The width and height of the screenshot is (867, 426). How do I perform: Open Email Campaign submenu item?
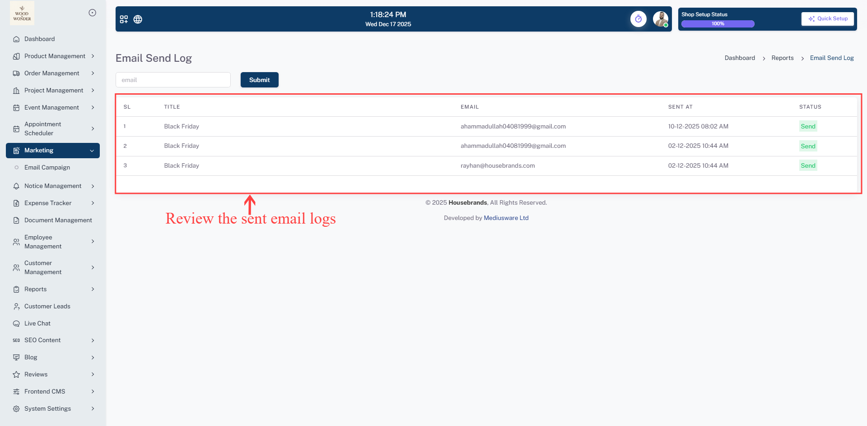47,168
